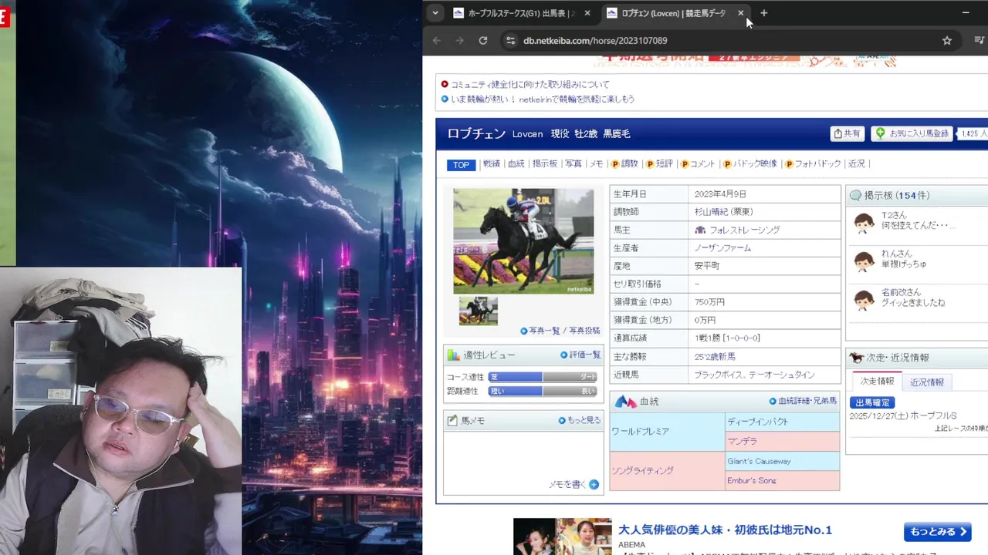The image size is (988, 555).
Task: Click the main racing photo of Lovcen
Action: pos(523,241)
